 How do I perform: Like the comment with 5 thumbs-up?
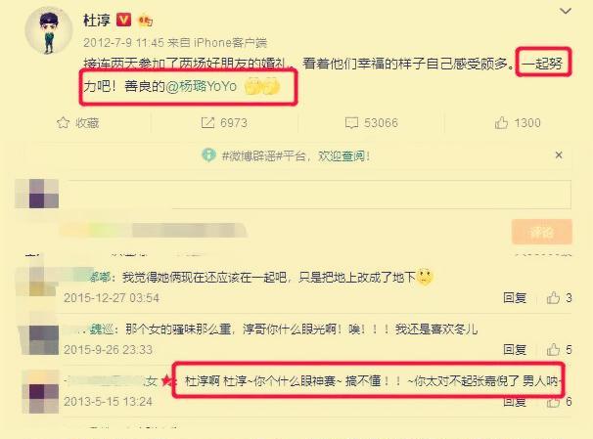[x=553, y=349]
